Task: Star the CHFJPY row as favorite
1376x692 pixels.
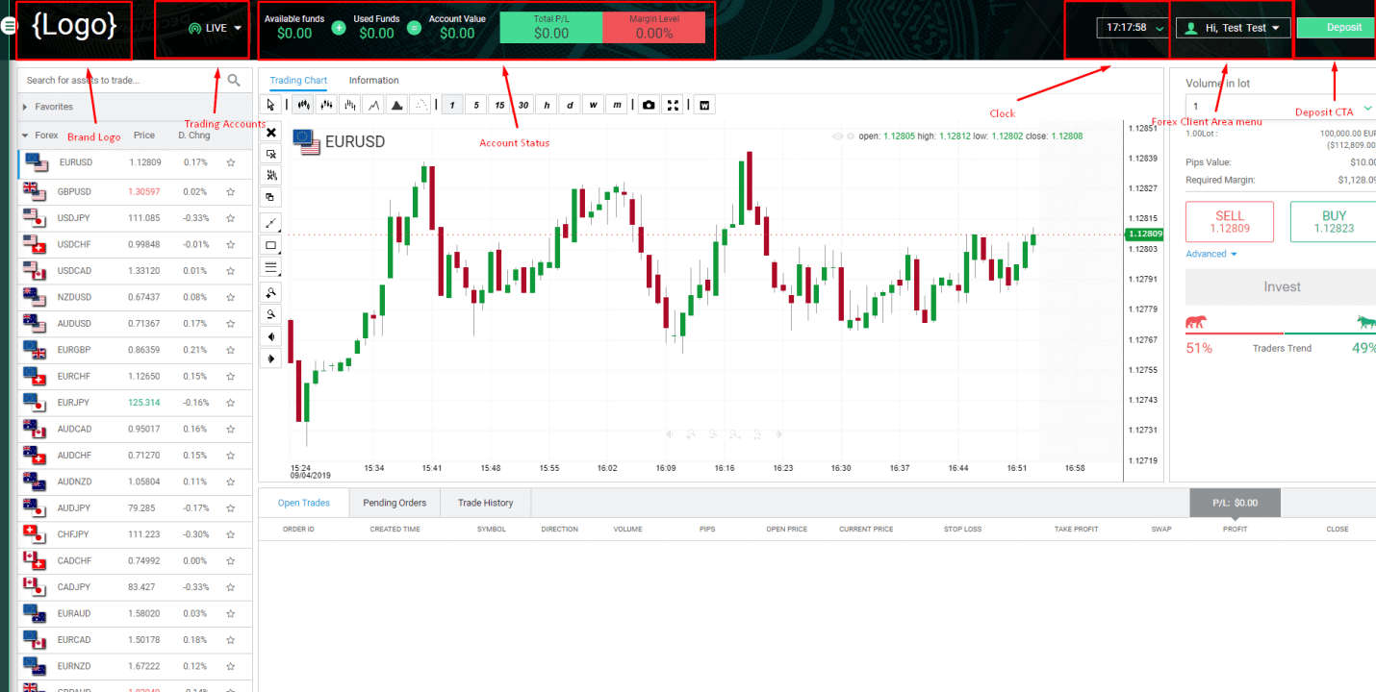Action: tap(231, 534)
